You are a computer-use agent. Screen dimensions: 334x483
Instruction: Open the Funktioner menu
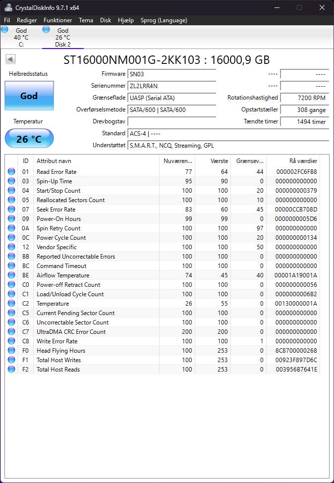(x=57, y=20)
